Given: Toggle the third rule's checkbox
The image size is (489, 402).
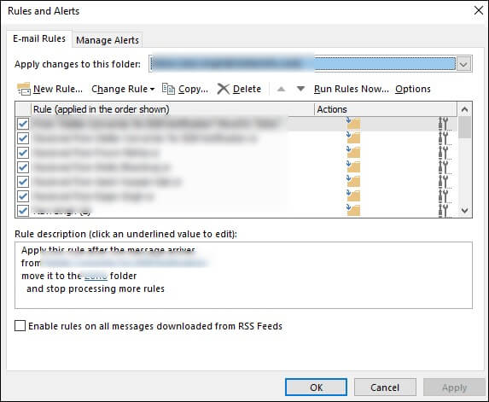Looking at the screenshot, I should click(23, 153).
